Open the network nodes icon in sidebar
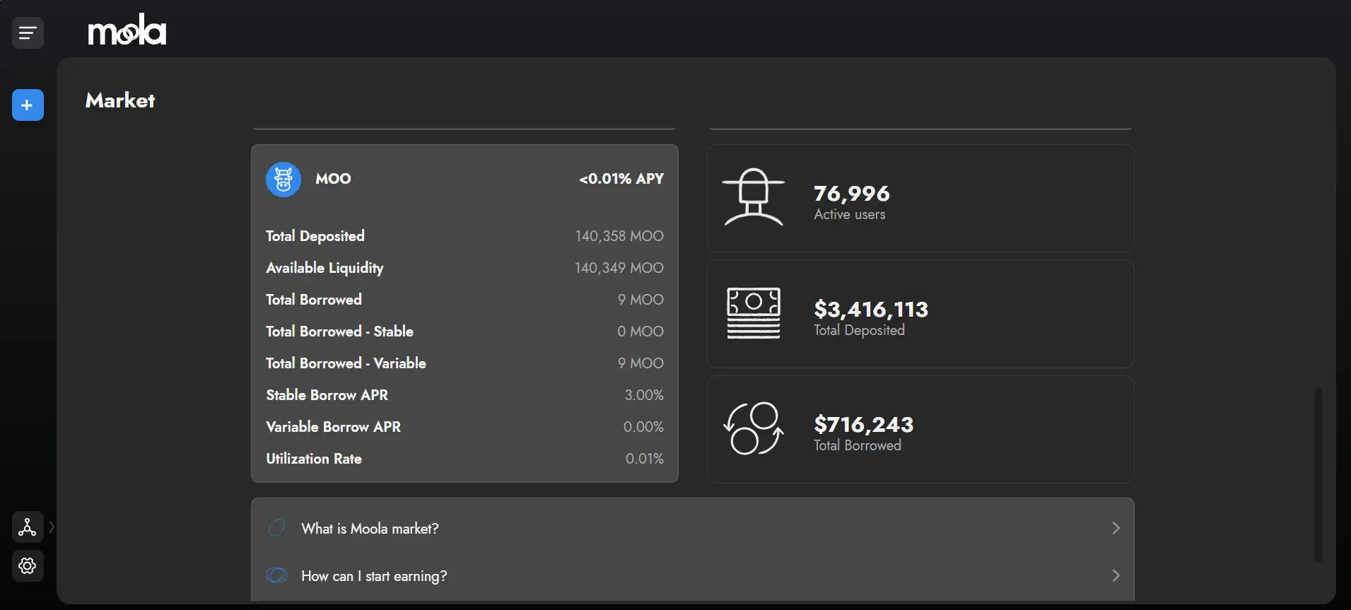The height and width of the screenshot is (610, 1351). tap(28, 527)
